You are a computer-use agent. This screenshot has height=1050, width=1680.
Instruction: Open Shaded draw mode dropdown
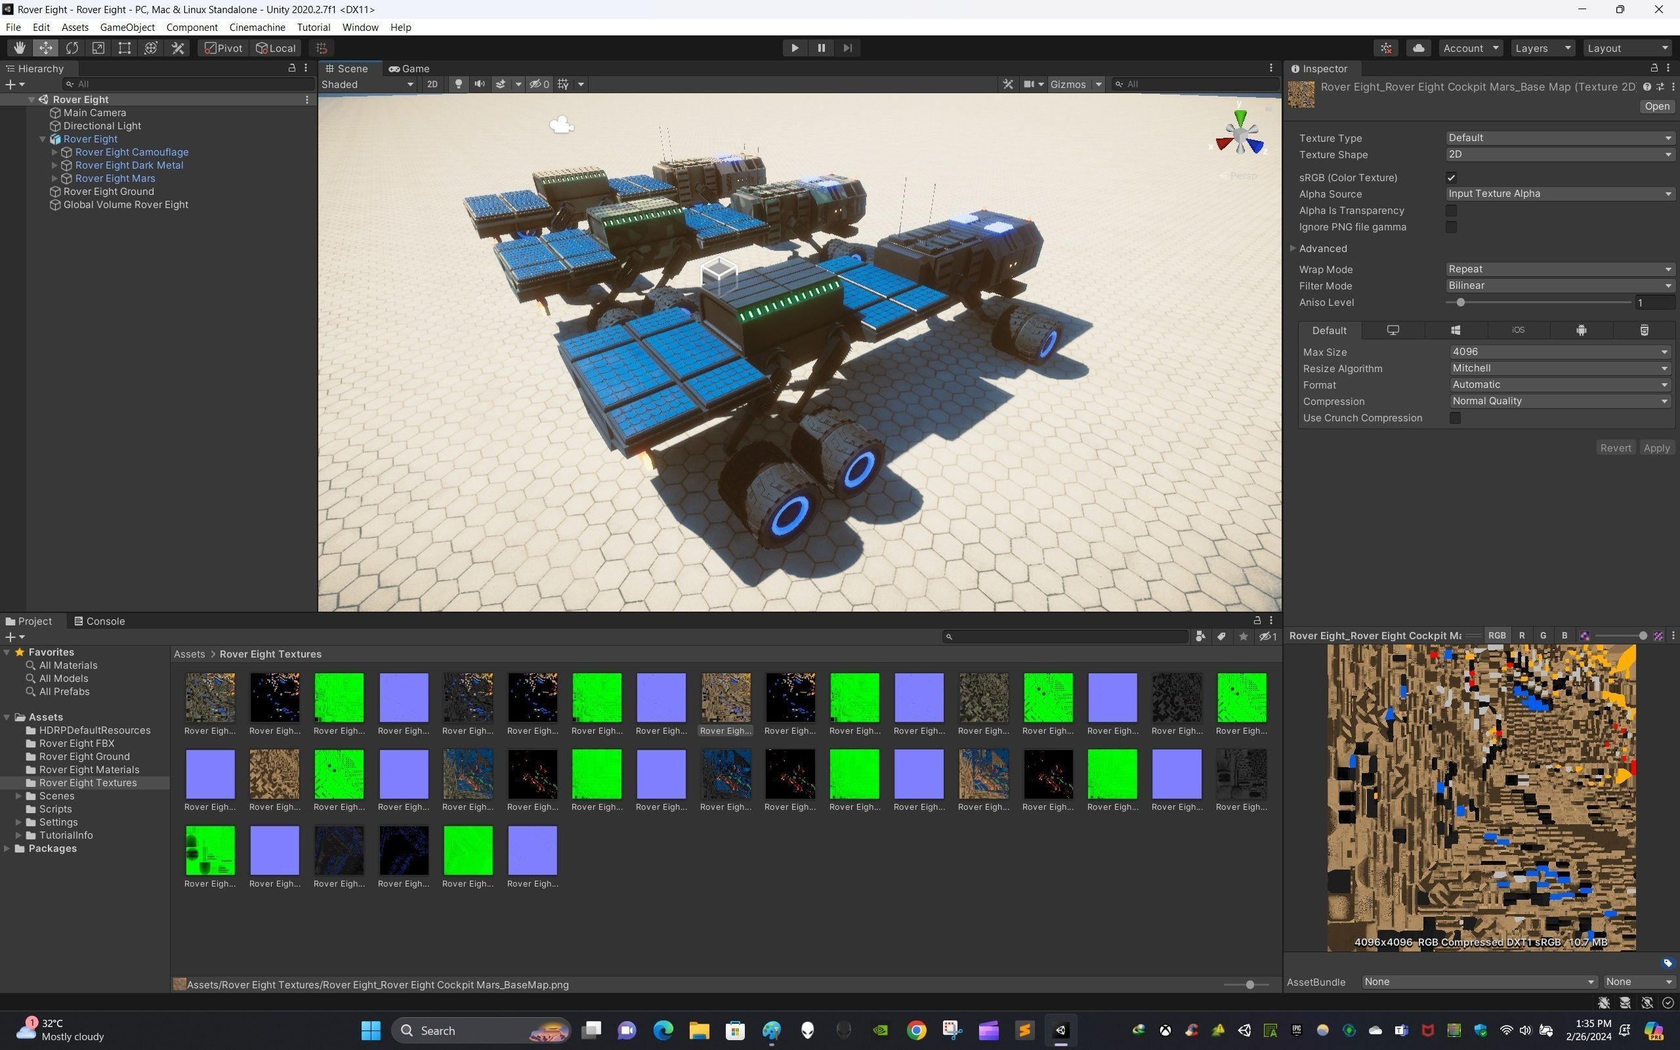pos(367,84)
